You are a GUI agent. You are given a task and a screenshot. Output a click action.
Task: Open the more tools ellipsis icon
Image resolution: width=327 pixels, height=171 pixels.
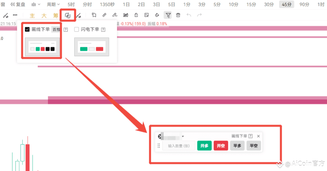pos(15,15)
